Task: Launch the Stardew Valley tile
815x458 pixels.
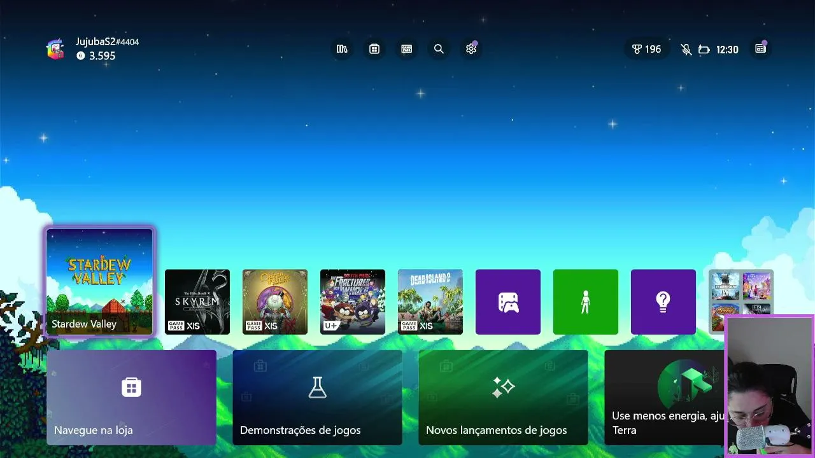Action: click(x=100, y=282)
